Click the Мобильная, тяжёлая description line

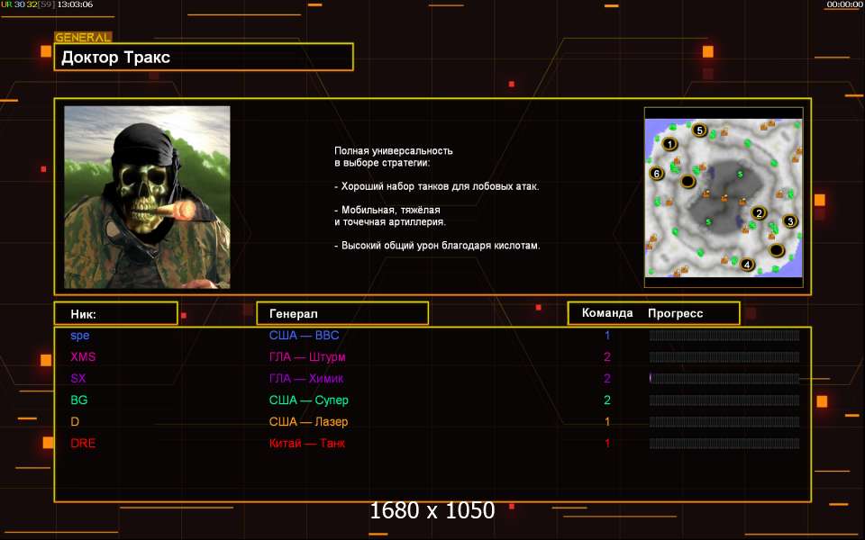click(387, 210)
